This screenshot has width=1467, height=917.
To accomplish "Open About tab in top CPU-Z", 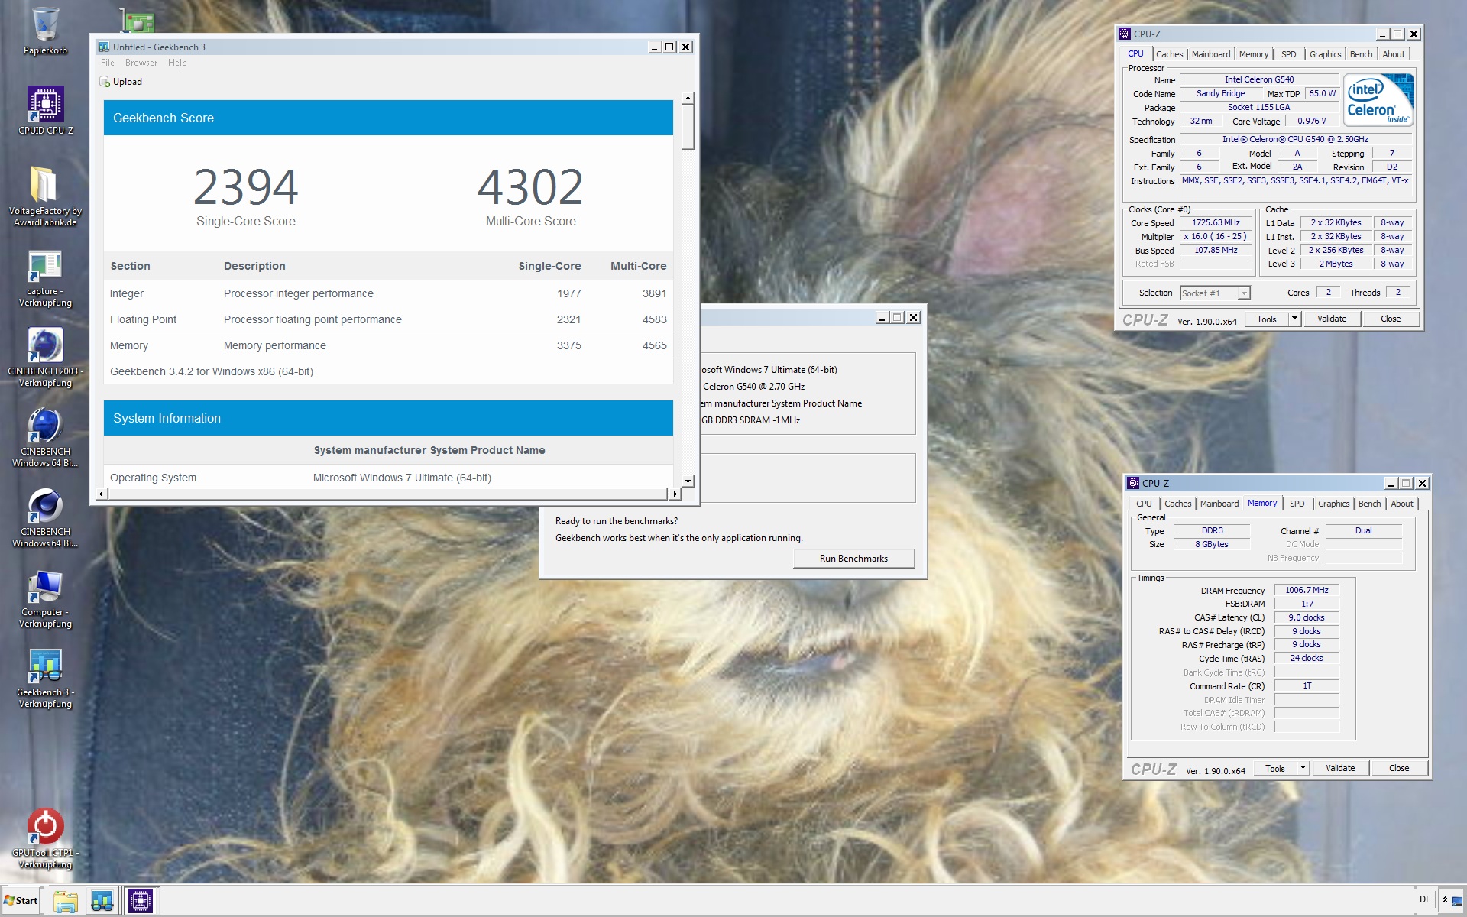I will (x=1394, y=54).
